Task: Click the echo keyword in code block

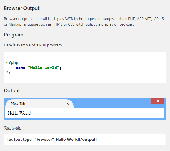Action: (x=21, y=68)
